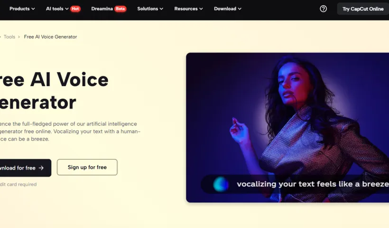Click the Hot badge beside AI tools
Viewport: 389px width, 228px height.
[x=75, y=9]
